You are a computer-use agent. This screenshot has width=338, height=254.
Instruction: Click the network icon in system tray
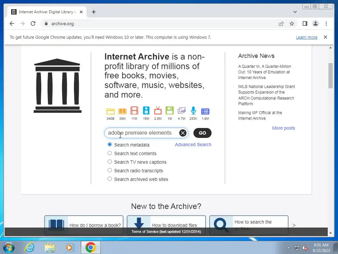pyautogui.click(x=297, y=248)
